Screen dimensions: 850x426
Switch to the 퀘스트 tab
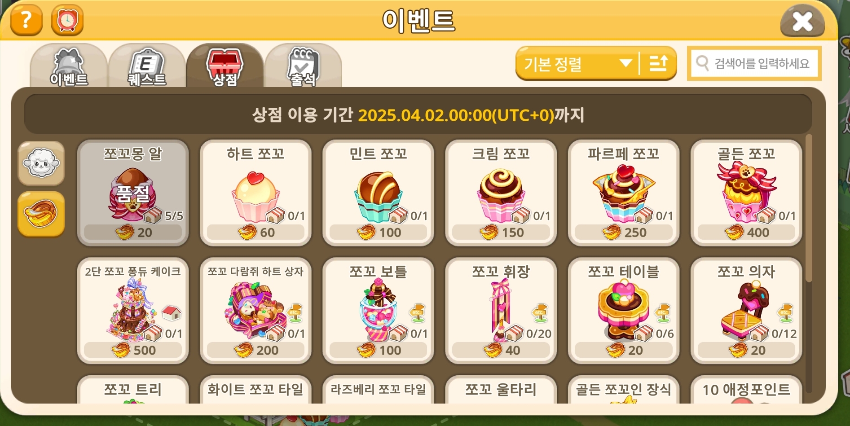pyautogui.click(x=147, y=66)
